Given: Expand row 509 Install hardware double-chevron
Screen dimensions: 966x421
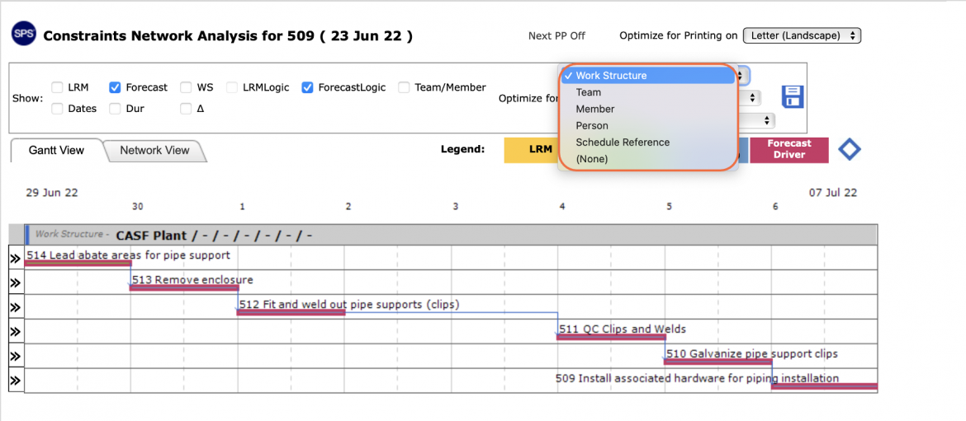Looking at the screenshot, I should [16, 381].
